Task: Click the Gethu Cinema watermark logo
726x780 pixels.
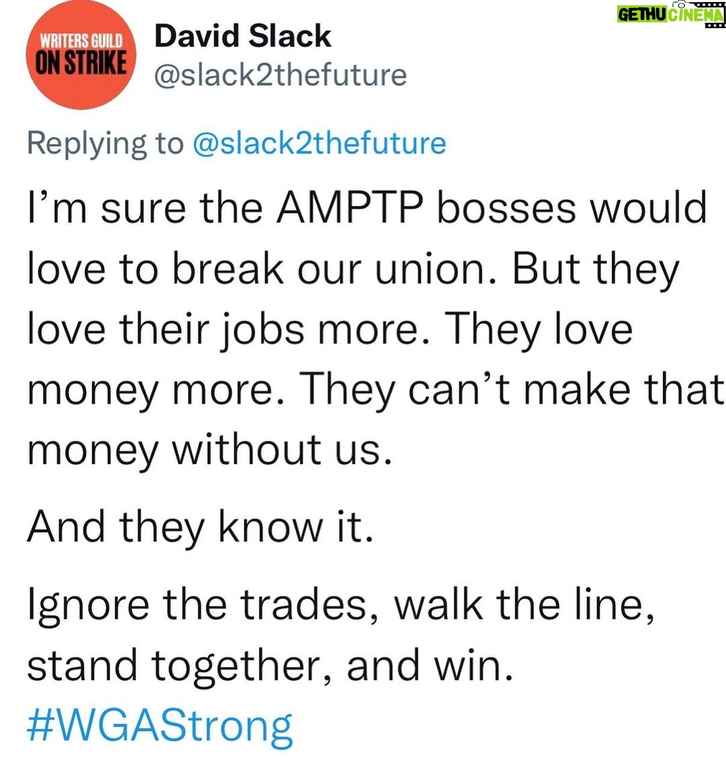Action: 671,14
